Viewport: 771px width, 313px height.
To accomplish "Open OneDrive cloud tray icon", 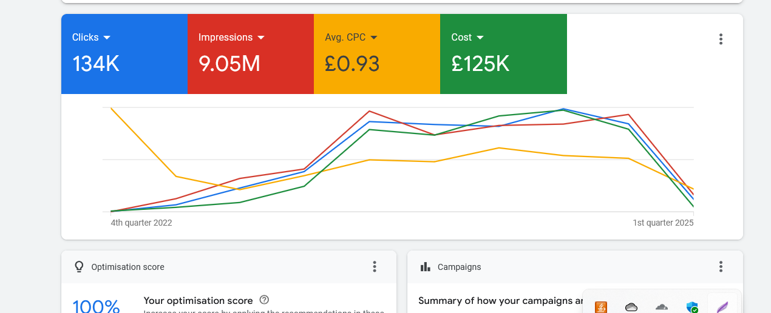I will click(x=631, y=307).
